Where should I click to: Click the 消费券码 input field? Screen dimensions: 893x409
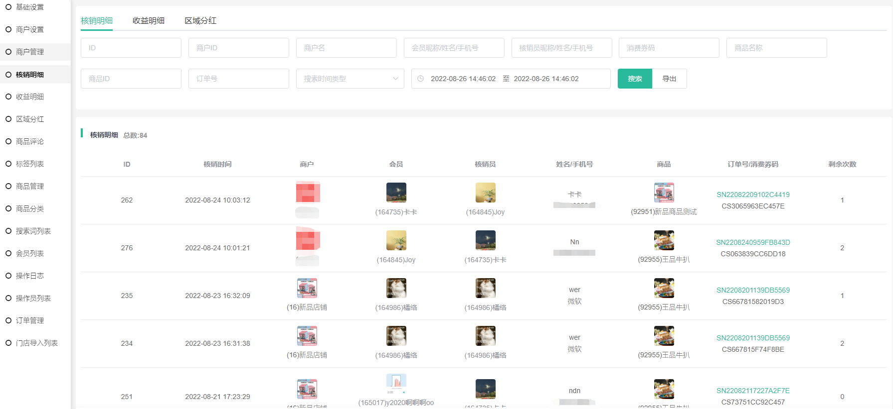(x=669, y=48)
